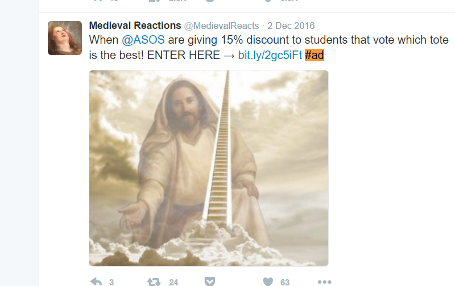Save the tweet to Pocket
455x286 pixels.
point(209,281)
